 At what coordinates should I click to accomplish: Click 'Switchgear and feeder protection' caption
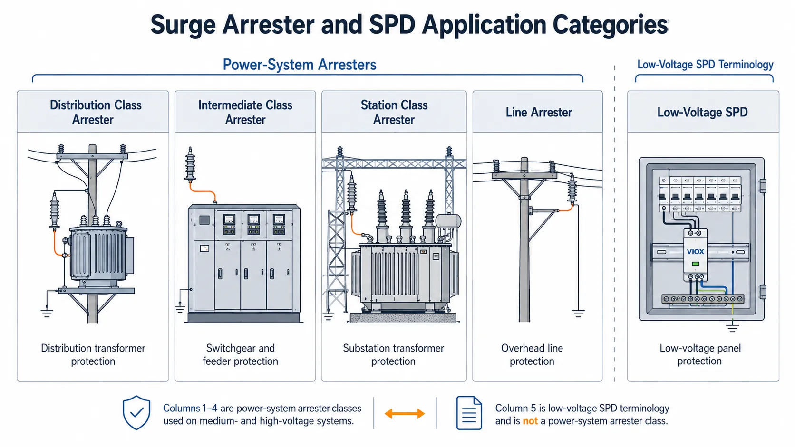240,354
